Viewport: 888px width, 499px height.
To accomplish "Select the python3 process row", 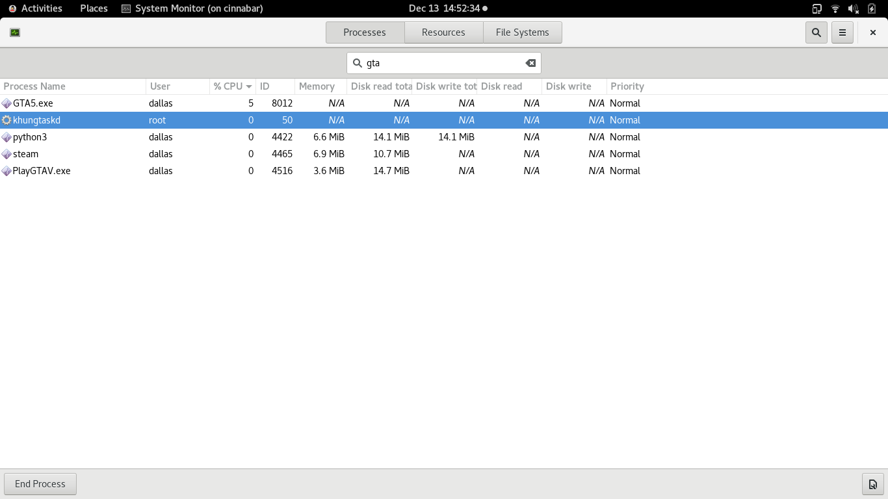I will point(444,137).
